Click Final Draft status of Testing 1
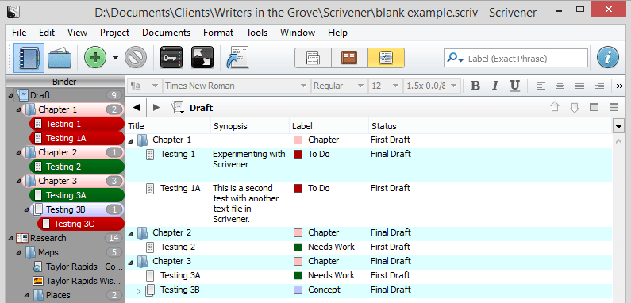The height and width of the screenshot is (303, 631). coord(391,154)
